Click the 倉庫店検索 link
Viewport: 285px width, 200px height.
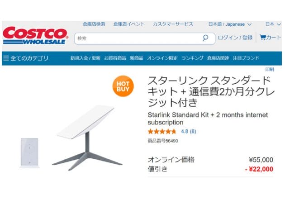pos(94,24)
